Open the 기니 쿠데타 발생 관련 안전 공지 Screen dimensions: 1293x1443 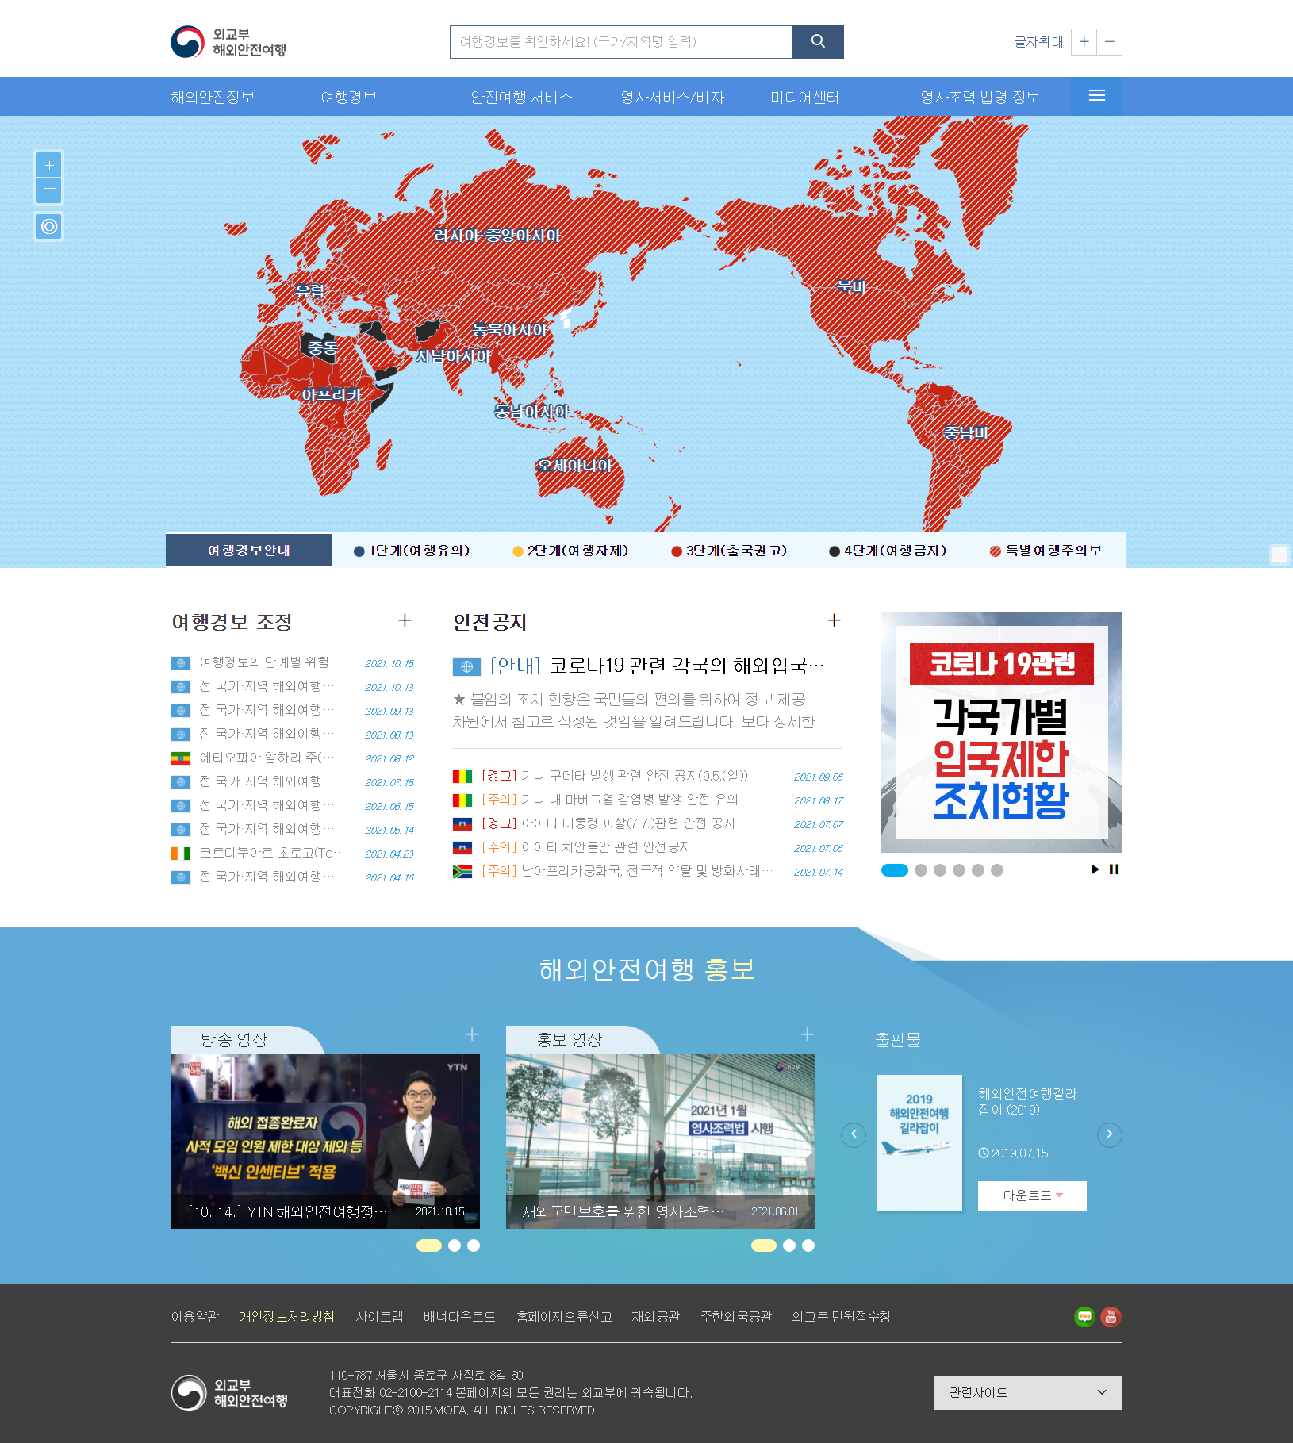coord(615,776)
